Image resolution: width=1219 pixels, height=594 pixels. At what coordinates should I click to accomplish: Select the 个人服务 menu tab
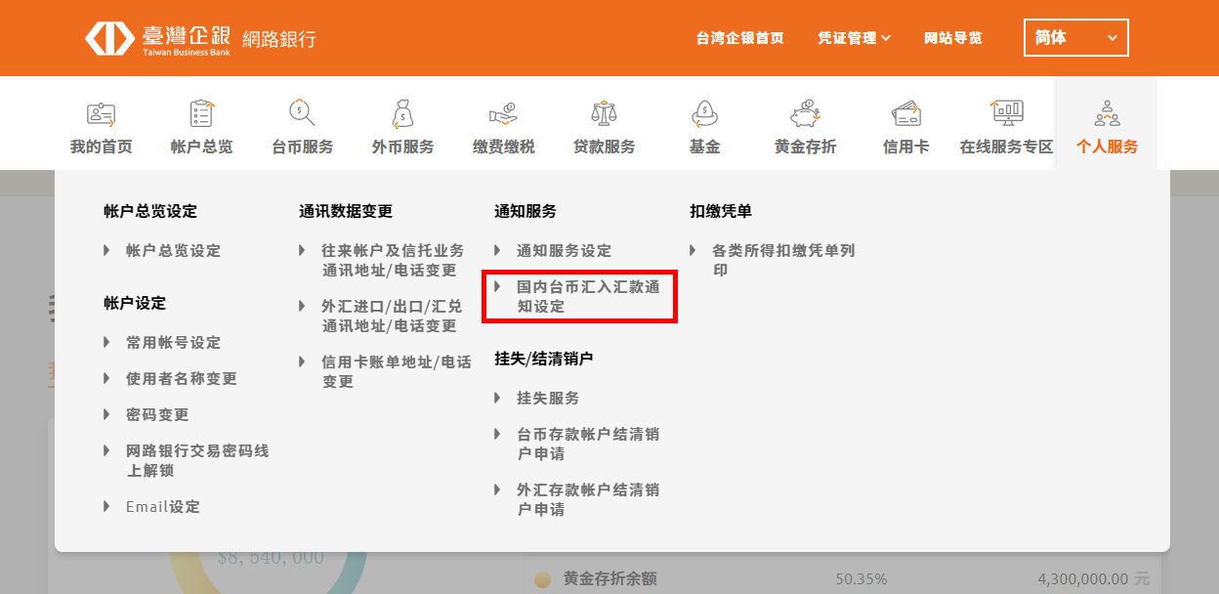point(1107,127)
